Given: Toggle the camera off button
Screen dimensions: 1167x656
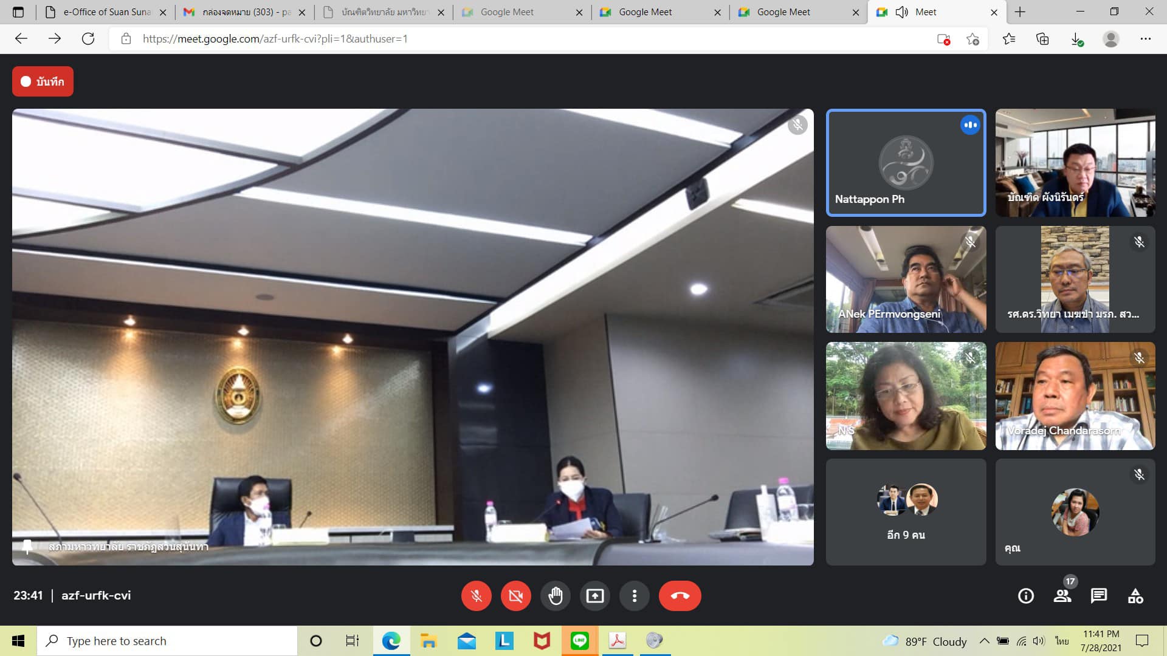Looking at the screenshot, I should click(515, 596).
